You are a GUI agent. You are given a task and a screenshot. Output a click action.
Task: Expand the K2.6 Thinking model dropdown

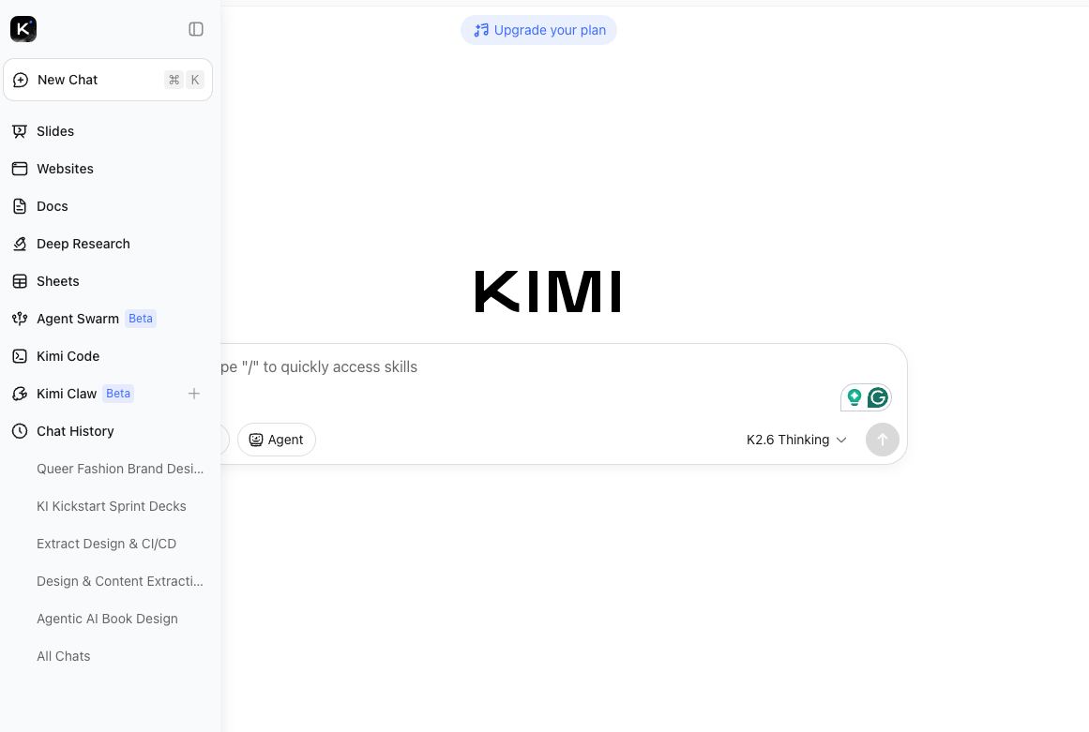point(796,440)
